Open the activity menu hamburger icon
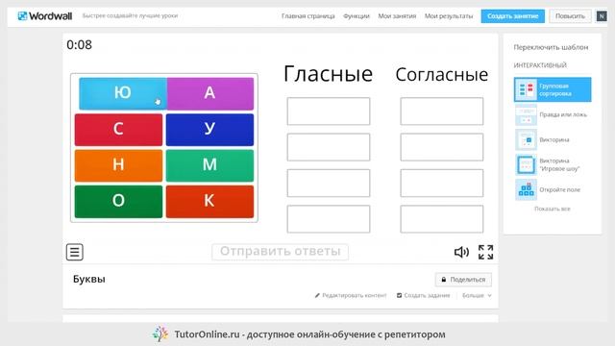The width and height of the screenshot is (615, 346). [75, 252]
